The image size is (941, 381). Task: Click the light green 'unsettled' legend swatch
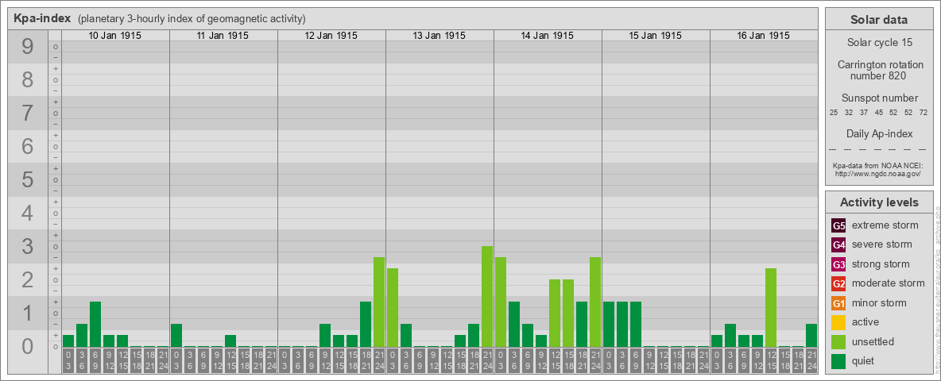[838, 341]
